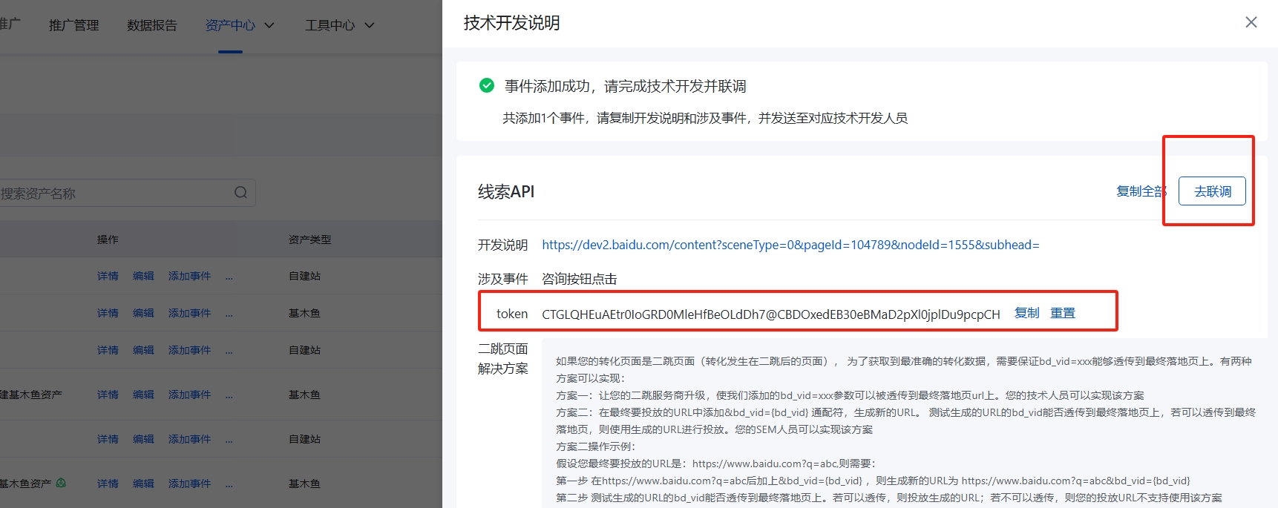Click the green success checkmark icon
Screen dimensions: 1278x508
pyautogui.click(x=487, y=85)
